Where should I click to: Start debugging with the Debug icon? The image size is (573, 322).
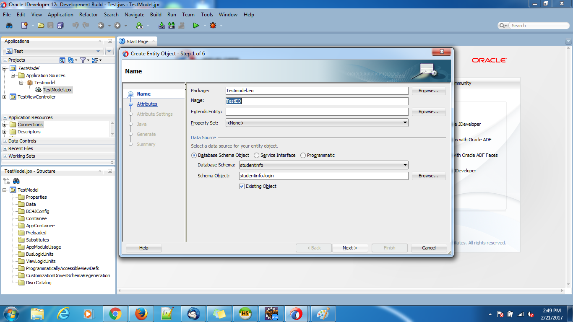(213, 25)
